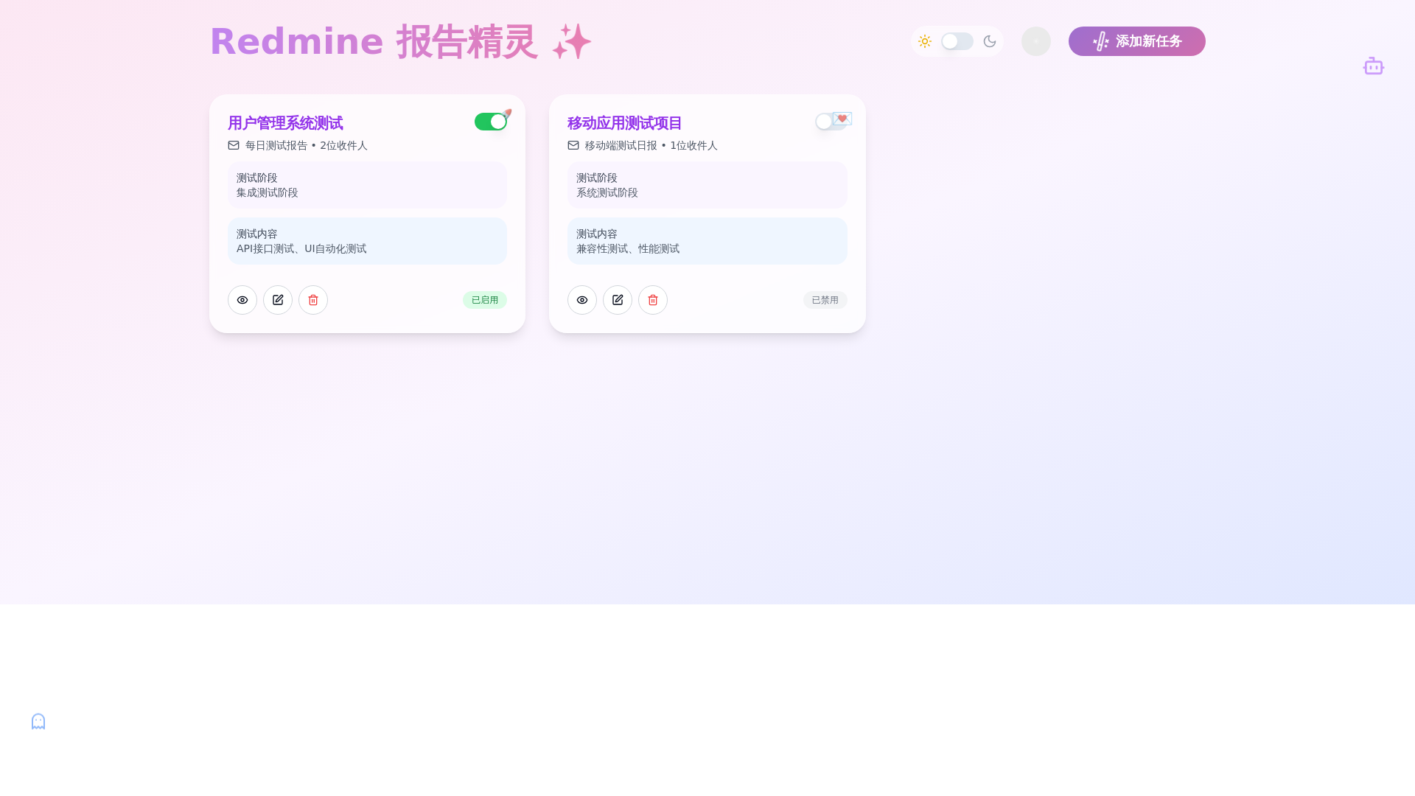Click 每日测试报告 • 2位收件人 text
1415x796 pixels.
click(307, 145)
